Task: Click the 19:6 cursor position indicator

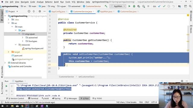Action: pyautogui.click(x=141, y=102)
